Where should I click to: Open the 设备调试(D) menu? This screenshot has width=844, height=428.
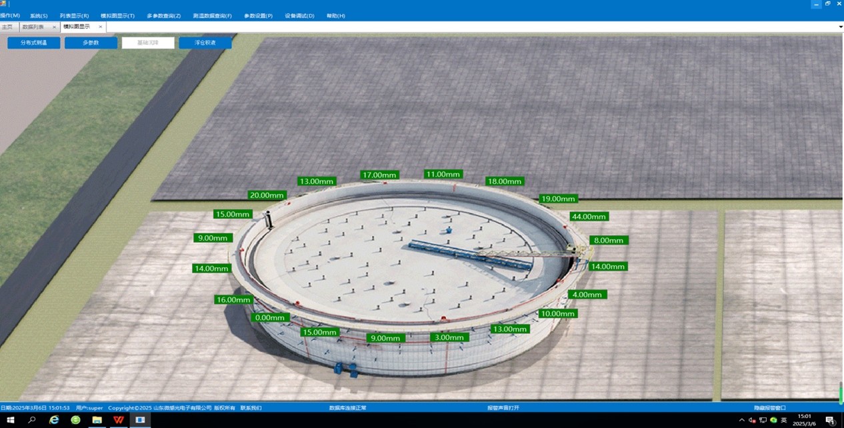coord(299,15)
